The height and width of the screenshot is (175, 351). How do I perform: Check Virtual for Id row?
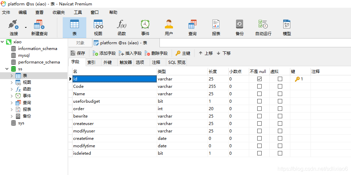pyautogui.click(x=280, y=79)
